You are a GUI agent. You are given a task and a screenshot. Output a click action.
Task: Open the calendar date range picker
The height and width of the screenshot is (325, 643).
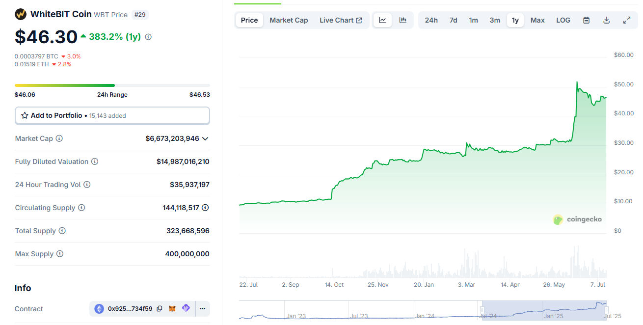click(x=586, y=20)
